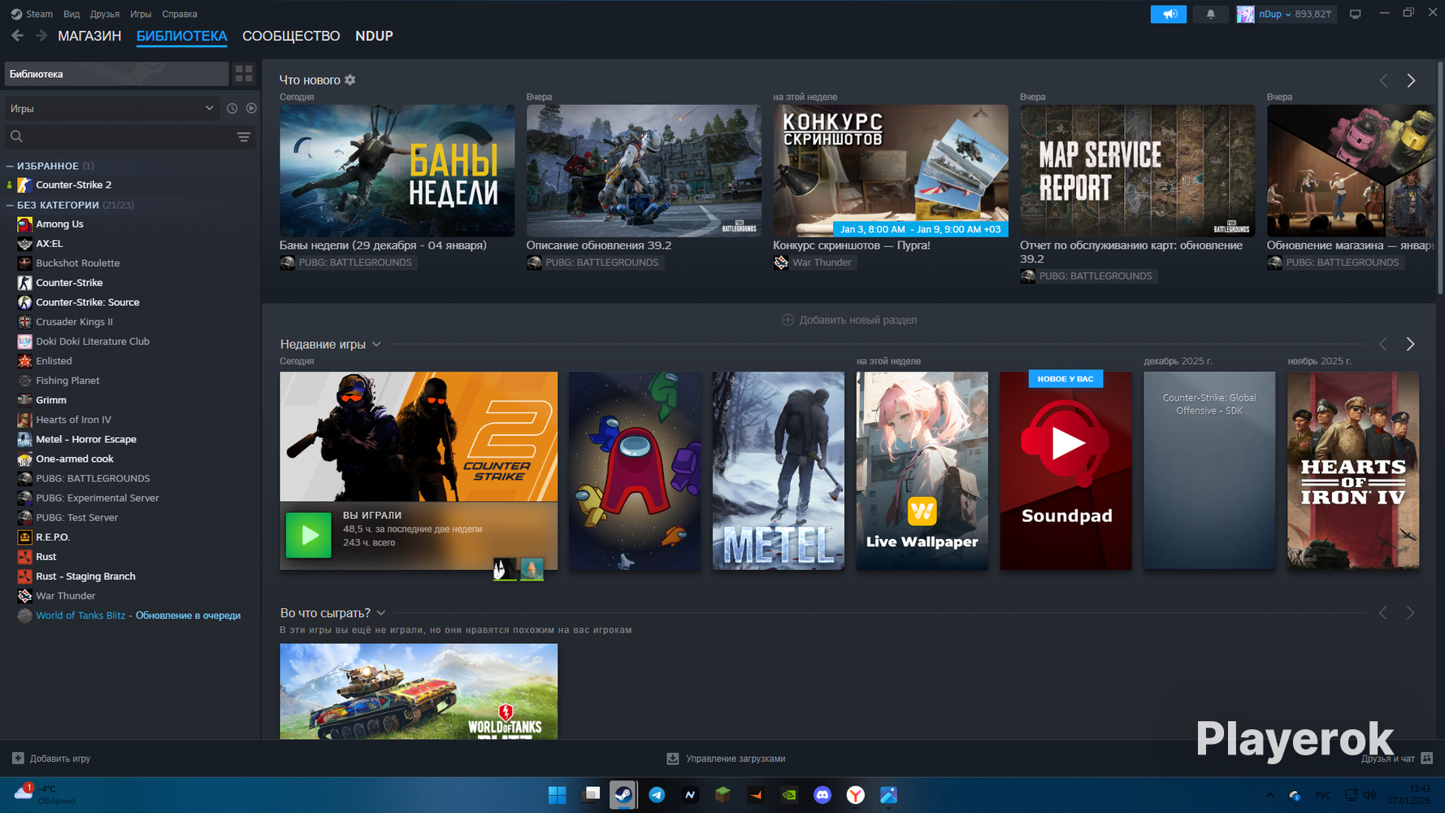Open the Вид menu
The width and height of the screenshot is (1445, 813).
(x=72, y=14)
